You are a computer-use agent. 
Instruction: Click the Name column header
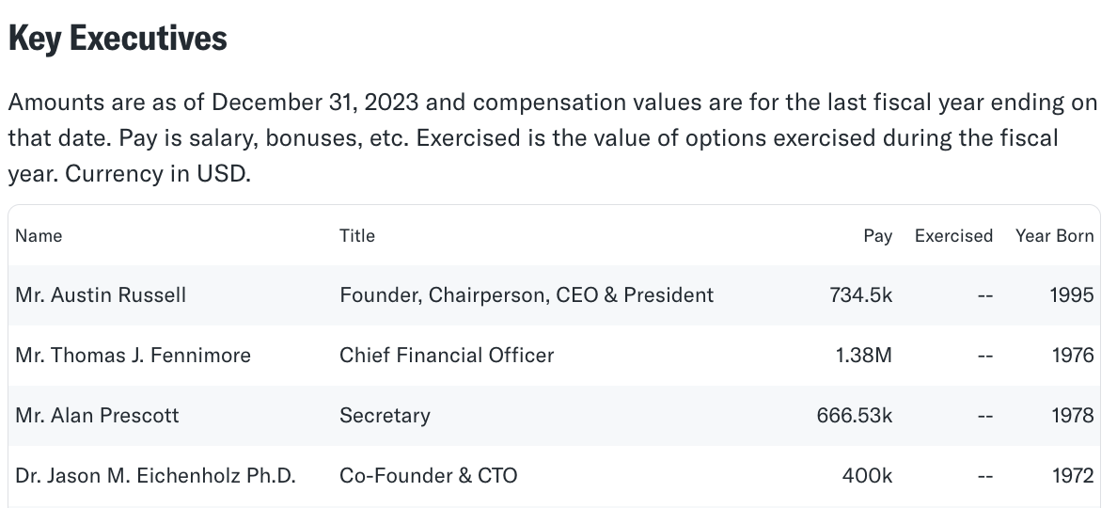[39, 236]
